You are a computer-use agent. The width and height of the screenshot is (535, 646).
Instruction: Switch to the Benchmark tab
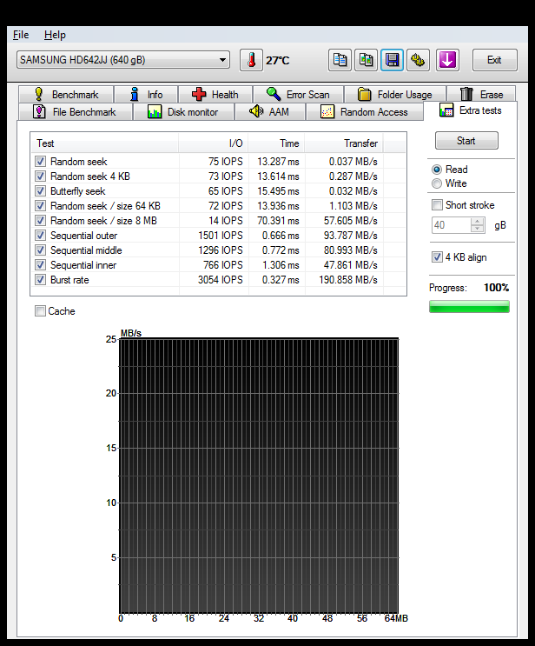(66, 95)
